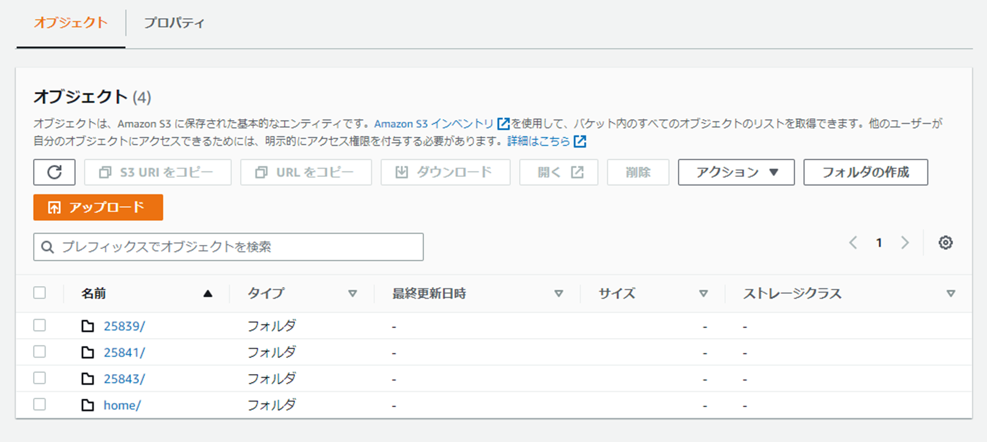Viewport: 987px width, 442px height.
Task: Open the Amazon S3 インベントリ link
Action: (434, 124)
